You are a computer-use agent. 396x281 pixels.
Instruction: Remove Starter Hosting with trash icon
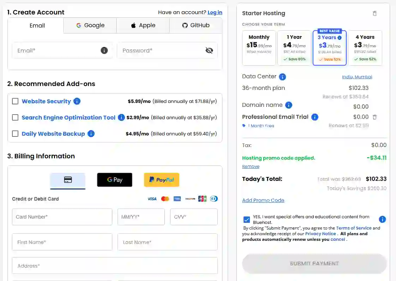(x=375, y=13)
